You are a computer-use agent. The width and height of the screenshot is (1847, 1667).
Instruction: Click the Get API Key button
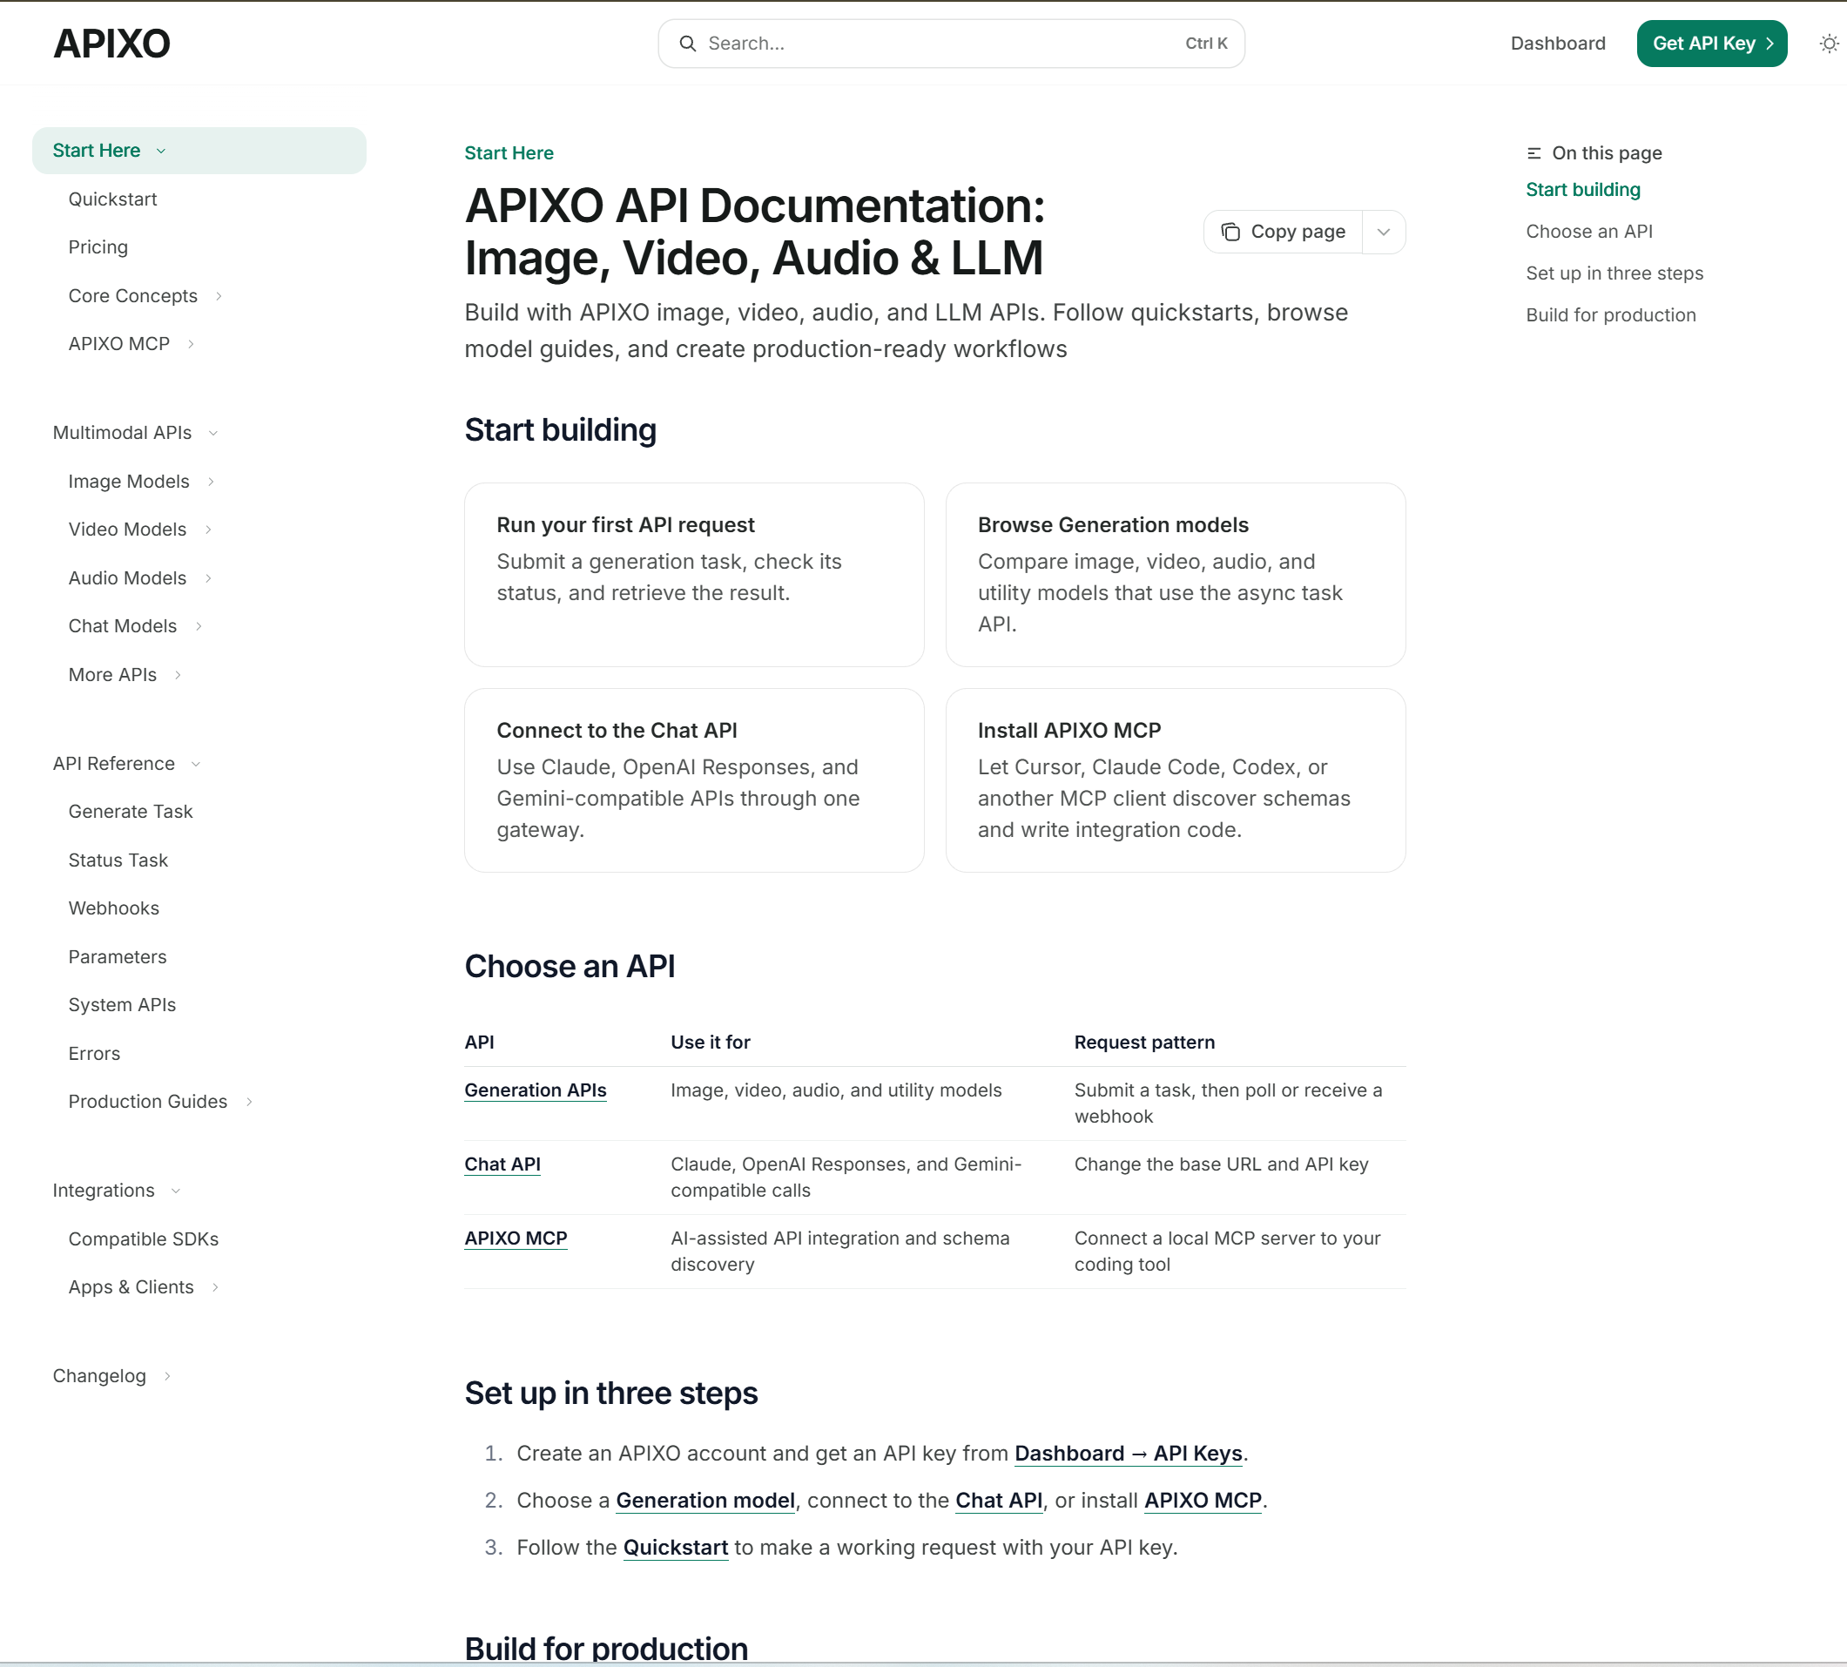click(x=1711, y=43)
